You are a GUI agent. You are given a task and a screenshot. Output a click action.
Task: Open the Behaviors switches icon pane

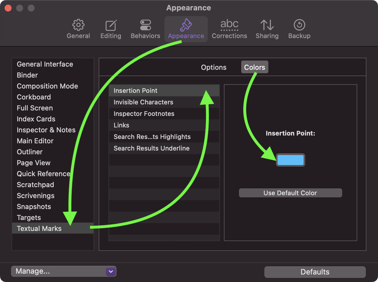click(x=145, y=29)
